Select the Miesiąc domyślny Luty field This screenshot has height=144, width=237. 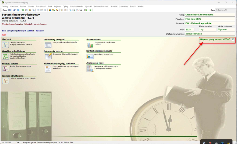coord(208,30)
